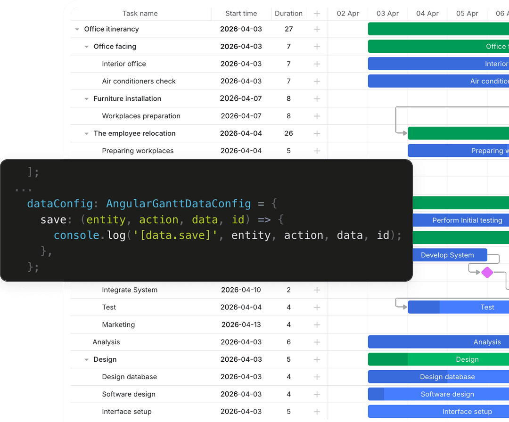Collapse the Furniture installation group
Screen dimensions: 509x422
pyautogui.click(x=86, y=98)
